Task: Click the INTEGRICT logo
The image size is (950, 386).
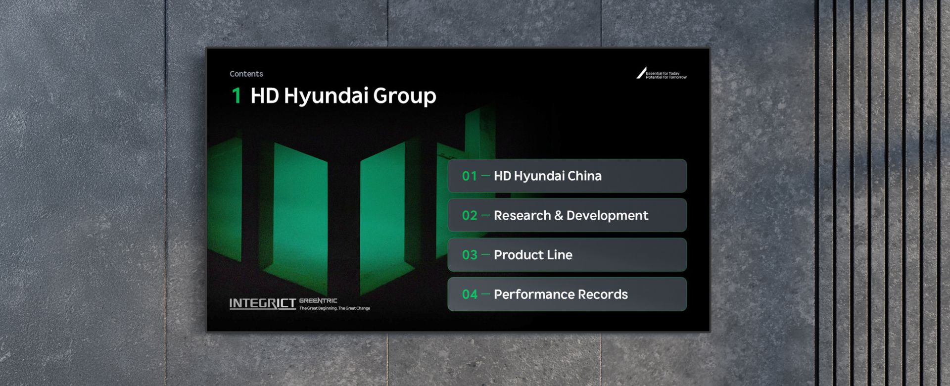Action: pos(262,303)
